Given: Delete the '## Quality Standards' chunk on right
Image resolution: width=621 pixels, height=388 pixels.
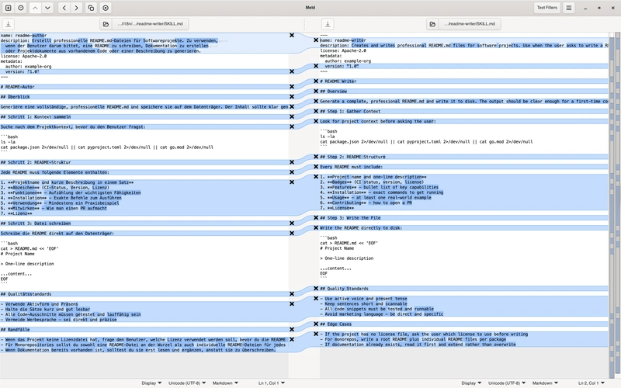Looking at the screenshot, I should [x=316, y=289].
